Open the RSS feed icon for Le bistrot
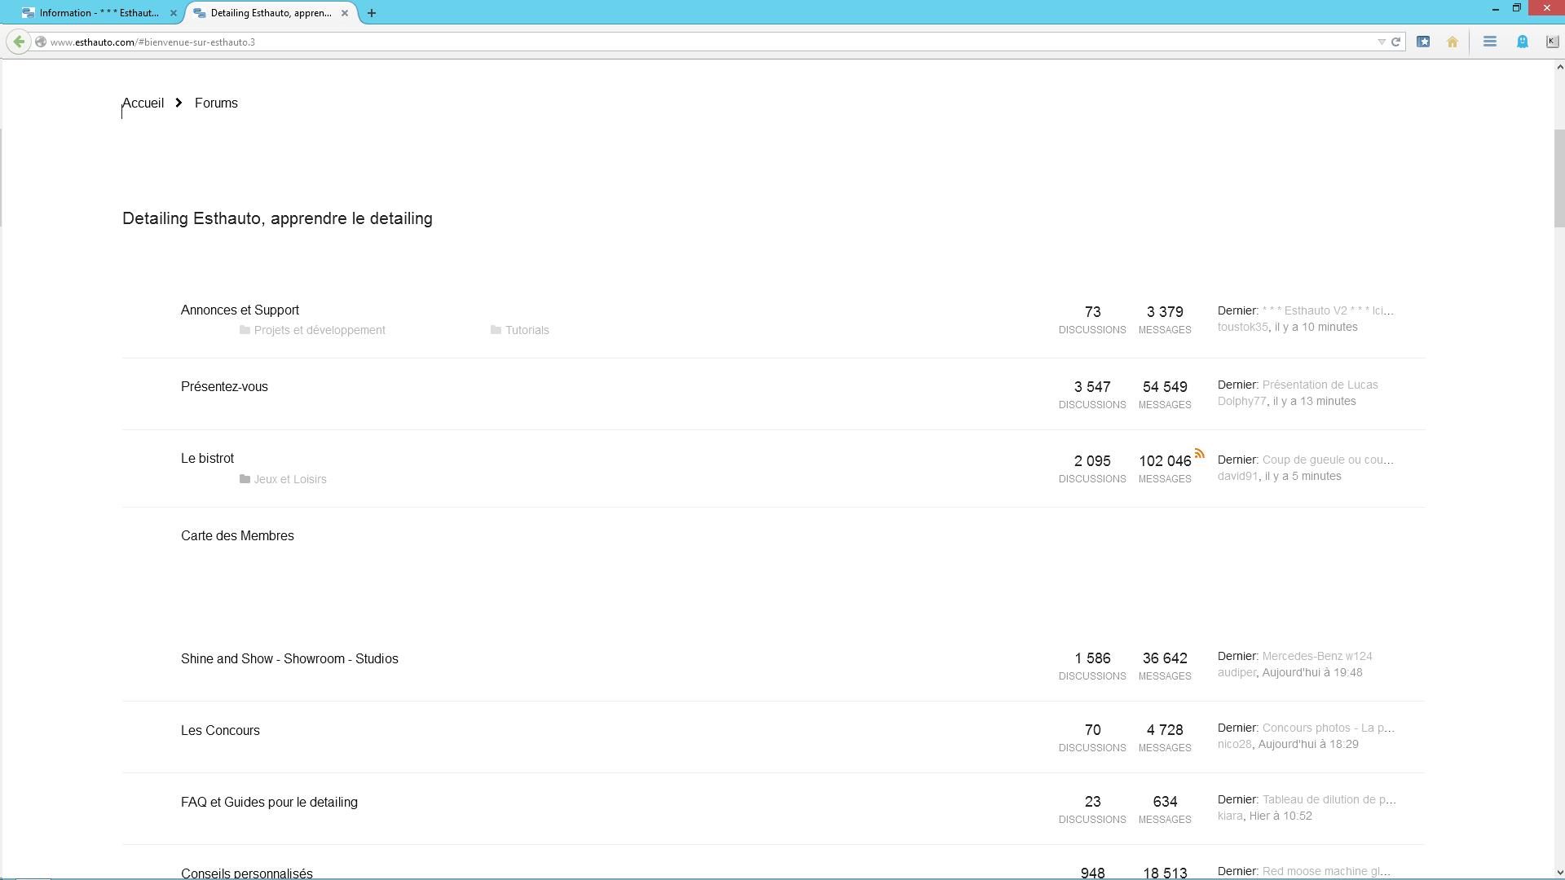 [x=1199, y=453]
